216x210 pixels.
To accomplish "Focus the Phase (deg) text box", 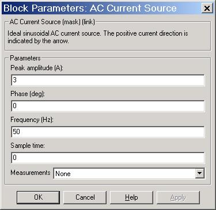I will pos(108,106).
